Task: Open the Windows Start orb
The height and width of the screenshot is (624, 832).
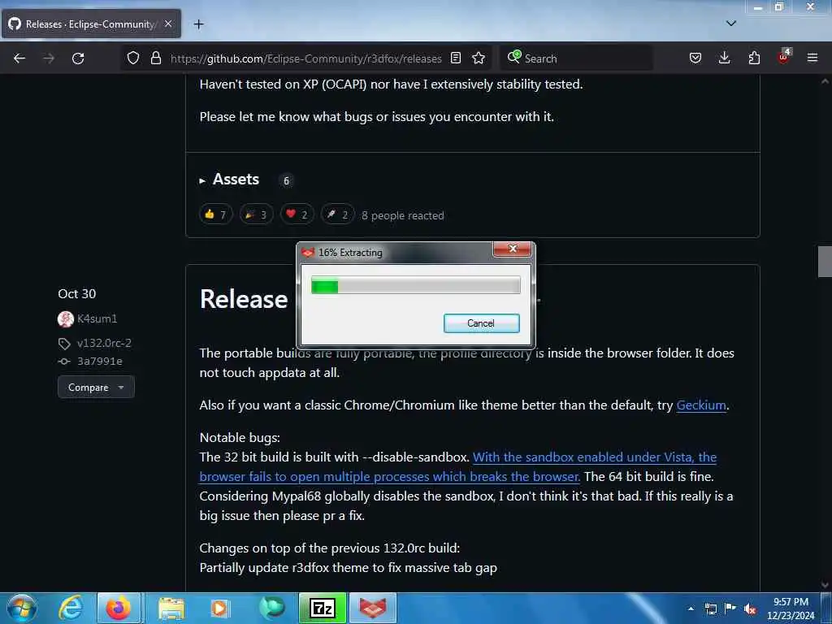Action: tap(22, 608)
